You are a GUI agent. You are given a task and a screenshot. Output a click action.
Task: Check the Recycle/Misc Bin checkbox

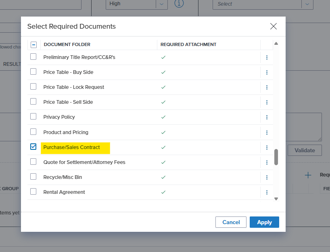[x=33, y=176]
